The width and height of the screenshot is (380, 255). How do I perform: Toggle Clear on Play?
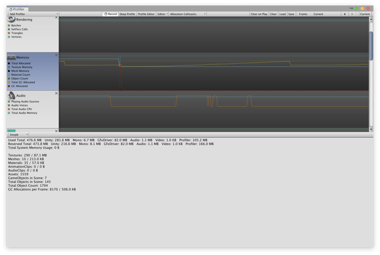tap(259, 14)
